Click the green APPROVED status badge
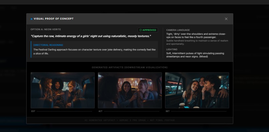The height and width of the screenshot is (132, 269). [x=148, y=30]
